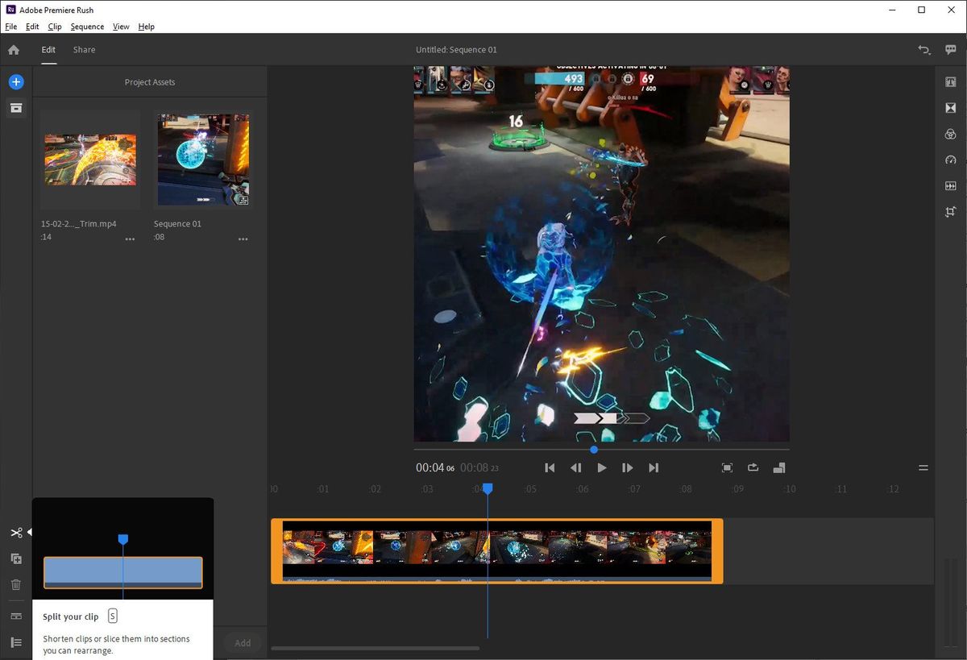Open options for 15-02-2..._Trim.mp4 asset

pos(130,239)
